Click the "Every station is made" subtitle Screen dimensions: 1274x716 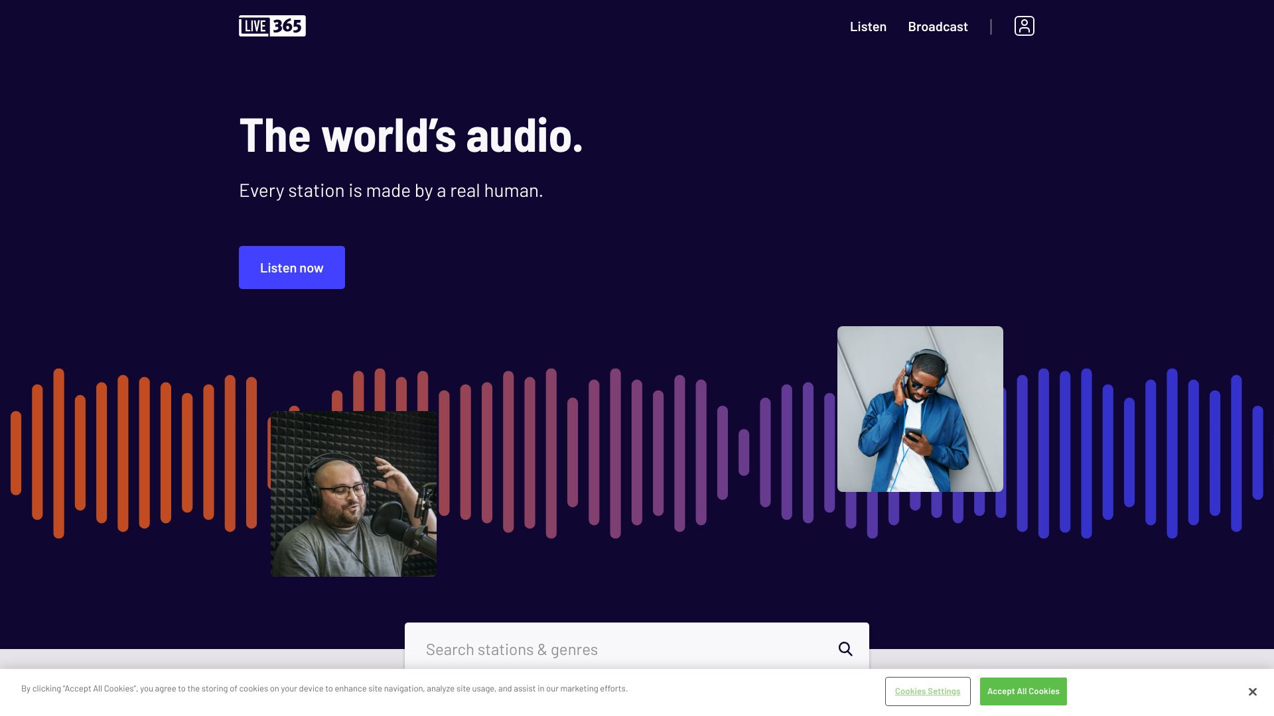pyautogui.click(x=391, y=191)
